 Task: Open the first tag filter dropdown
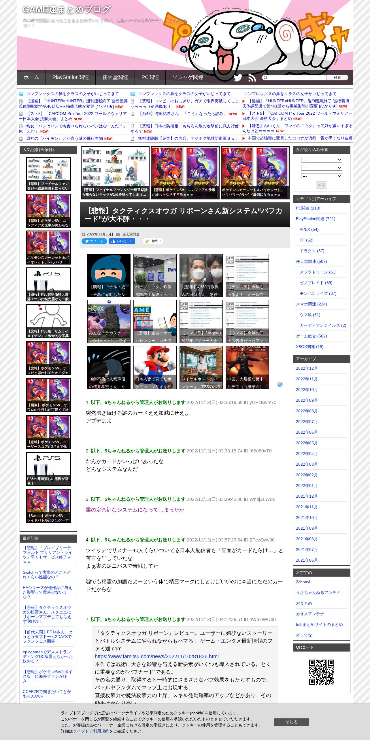click(x=321, y=160)
